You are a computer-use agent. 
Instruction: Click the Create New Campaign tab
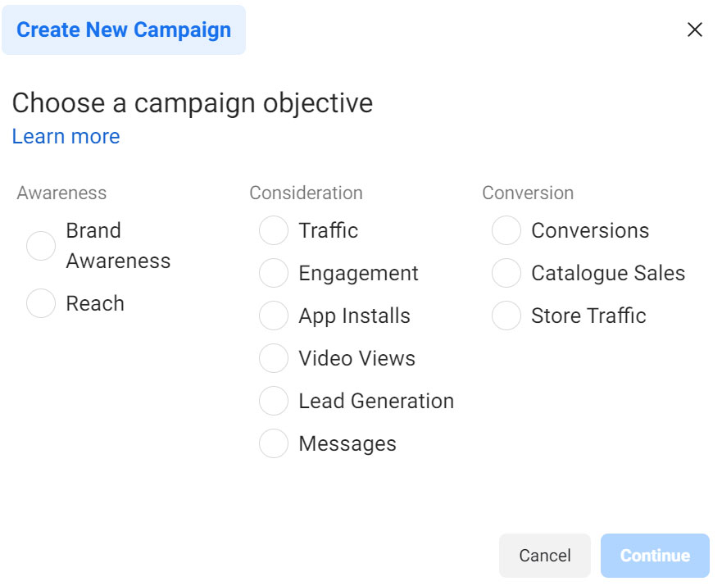coord(124,30)
